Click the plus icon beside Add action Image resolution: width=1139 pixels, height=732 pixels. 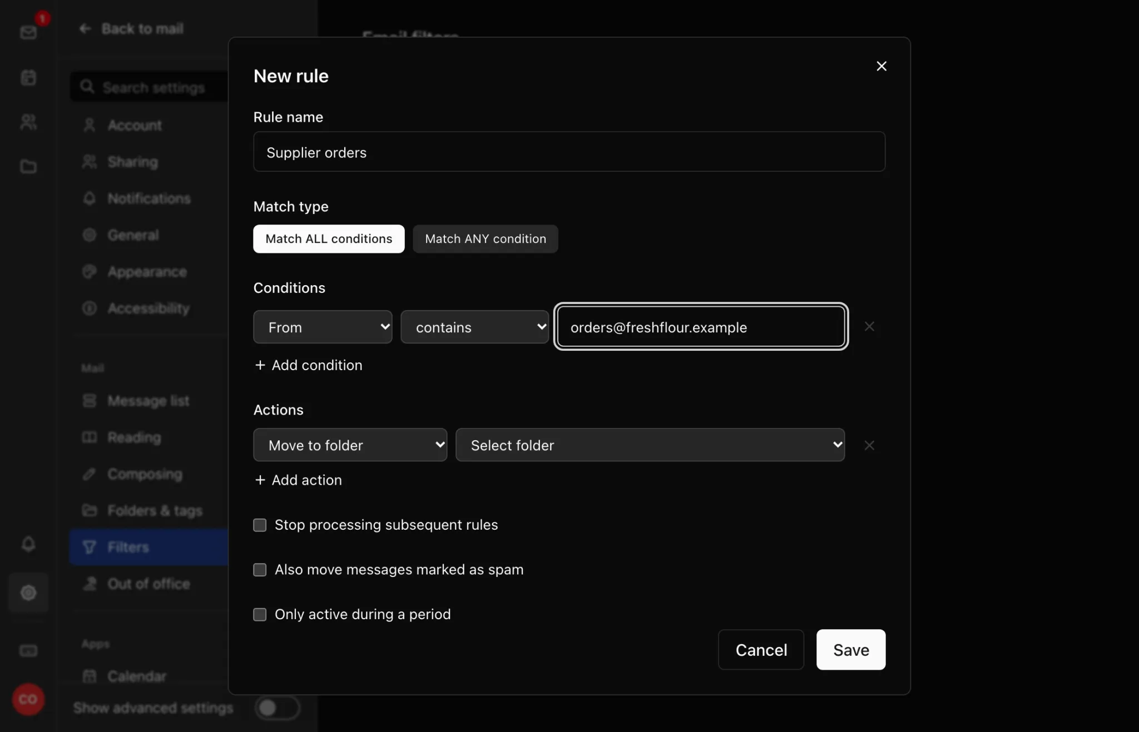[260, 480]
